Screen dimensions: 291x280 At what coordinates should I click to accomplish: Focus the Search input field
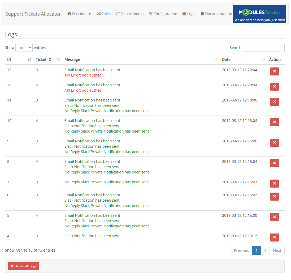click(x=263, y=48)
